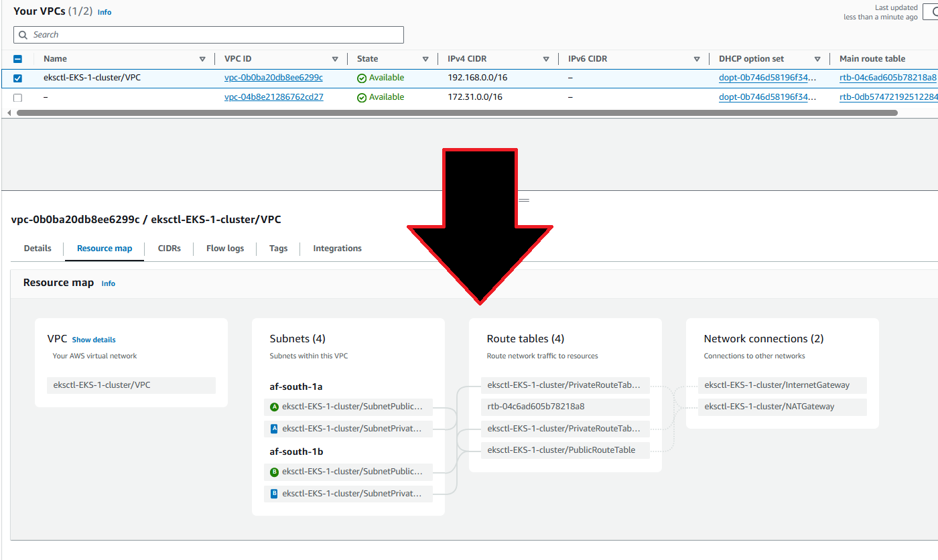Click green Available status icon for eksctl-EKS-1-cluster/VPC
The height and width of the screenshot is (560, 938).
pyautogui.click(x=362, y=78)
